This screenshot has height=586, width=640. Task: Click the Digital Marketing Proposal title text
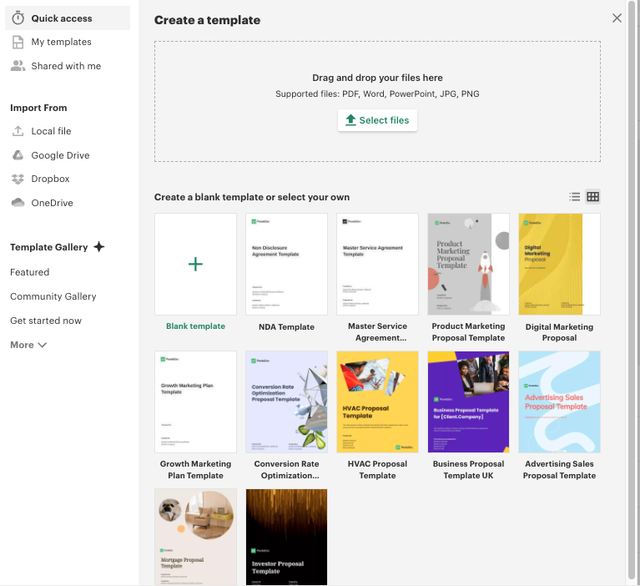coord(560,332)
